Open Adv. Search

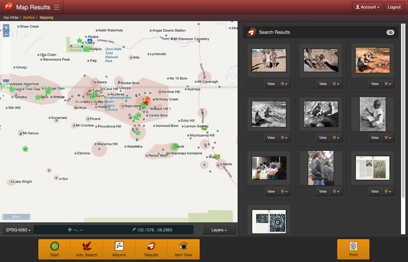coord(87,249)
